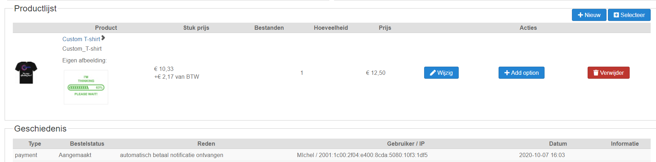This screenshot has height=162, width=656.
Task: Click the trash icon on Verwijder
Action: 596,73
